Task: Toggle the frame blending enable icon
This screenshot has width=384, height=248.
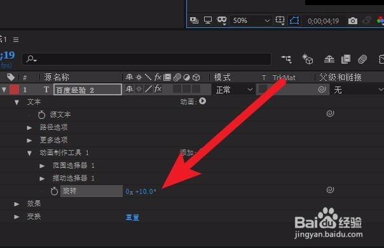Action: point(346,59)
